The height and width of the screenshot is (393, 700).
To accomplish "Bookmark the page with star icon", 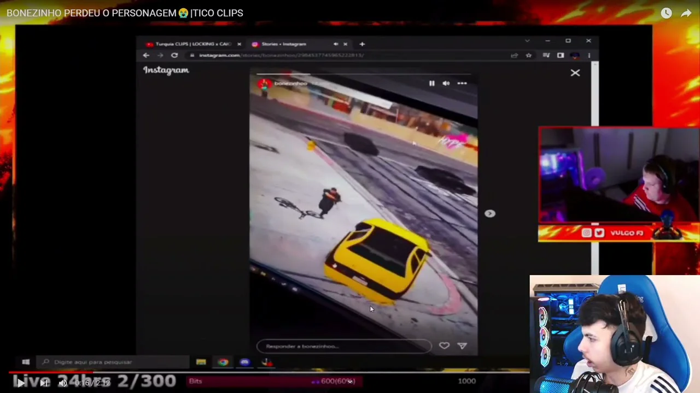I will coord(529,55).
